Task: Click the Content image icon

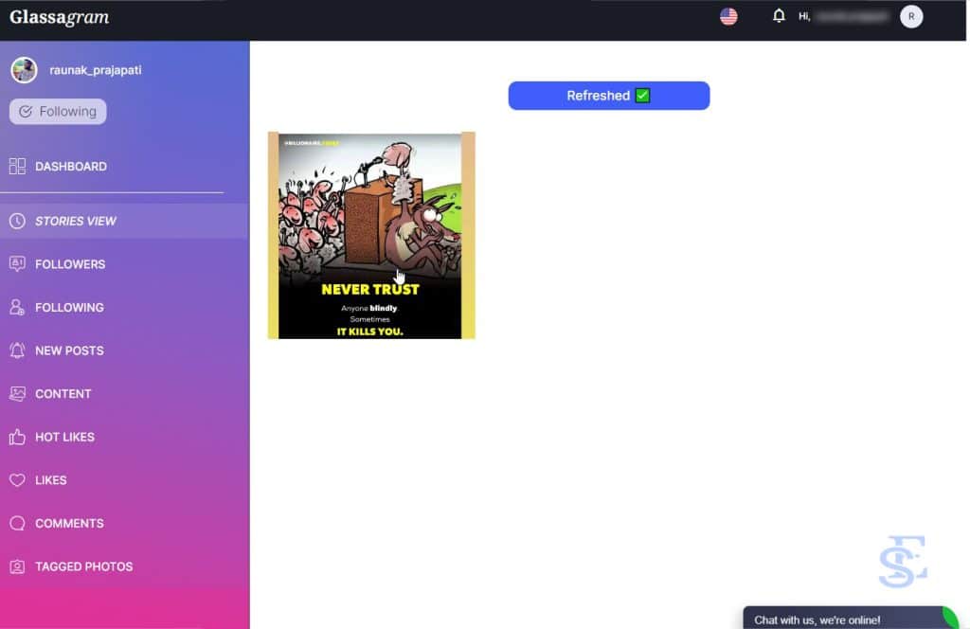Action: coord(17,394)
